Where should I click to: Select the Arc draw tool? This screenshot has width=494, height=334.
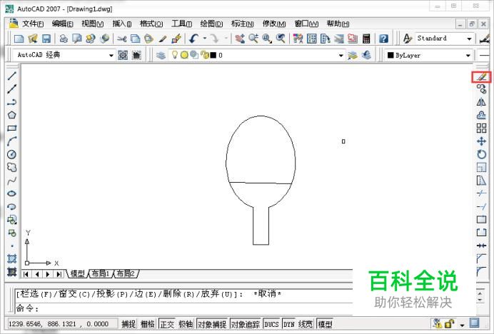pos(11,141)
